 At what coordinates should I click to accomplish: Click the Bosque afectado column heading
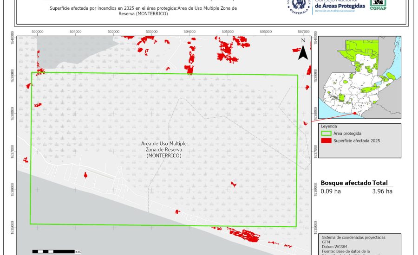pyautogui.click(x=346, y=183)
